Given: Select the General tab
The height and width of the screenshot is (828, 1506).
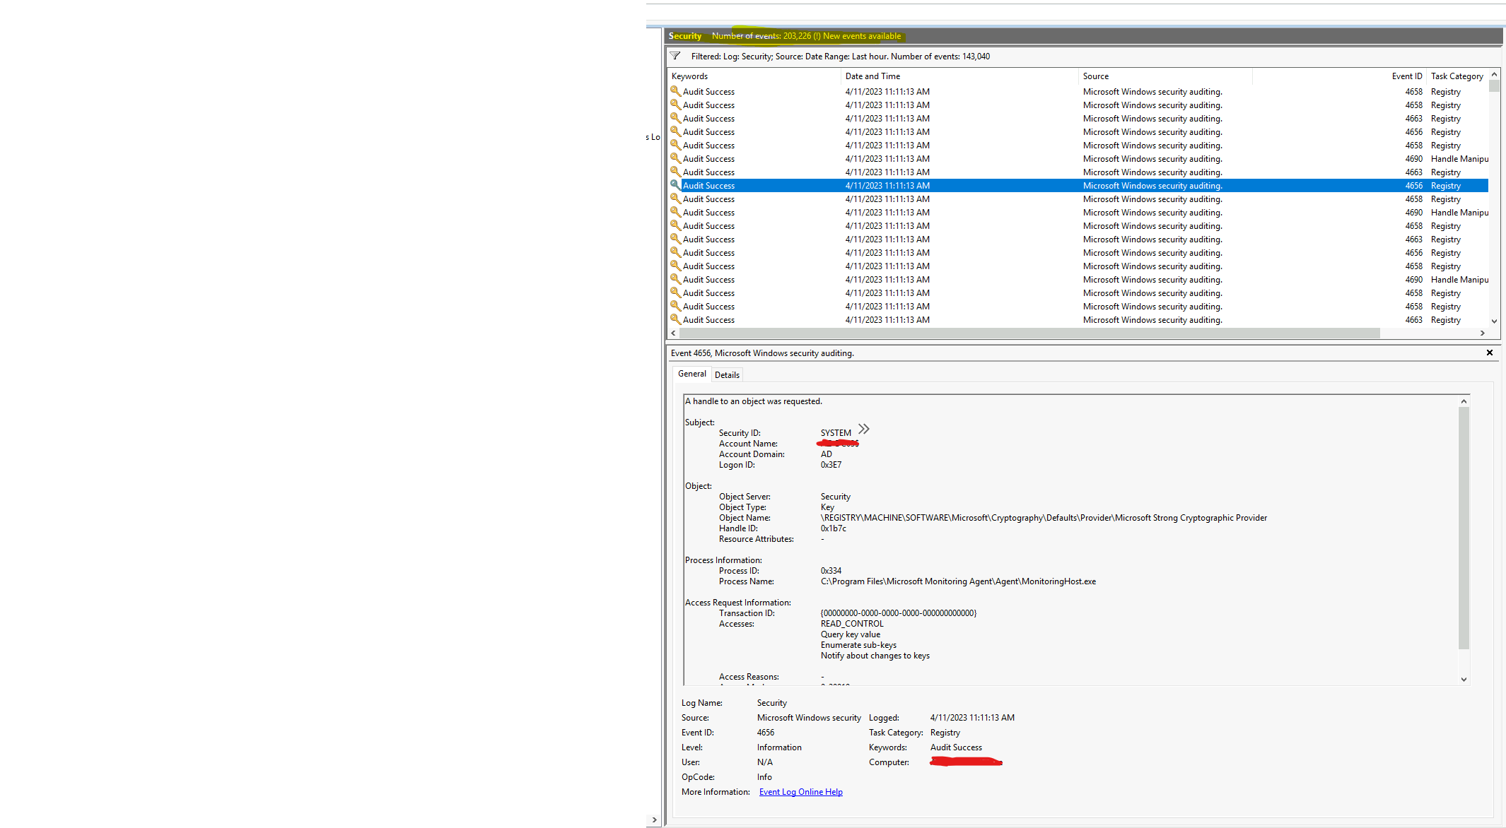Looking at the screenshot, I should (x=691, y=374).
